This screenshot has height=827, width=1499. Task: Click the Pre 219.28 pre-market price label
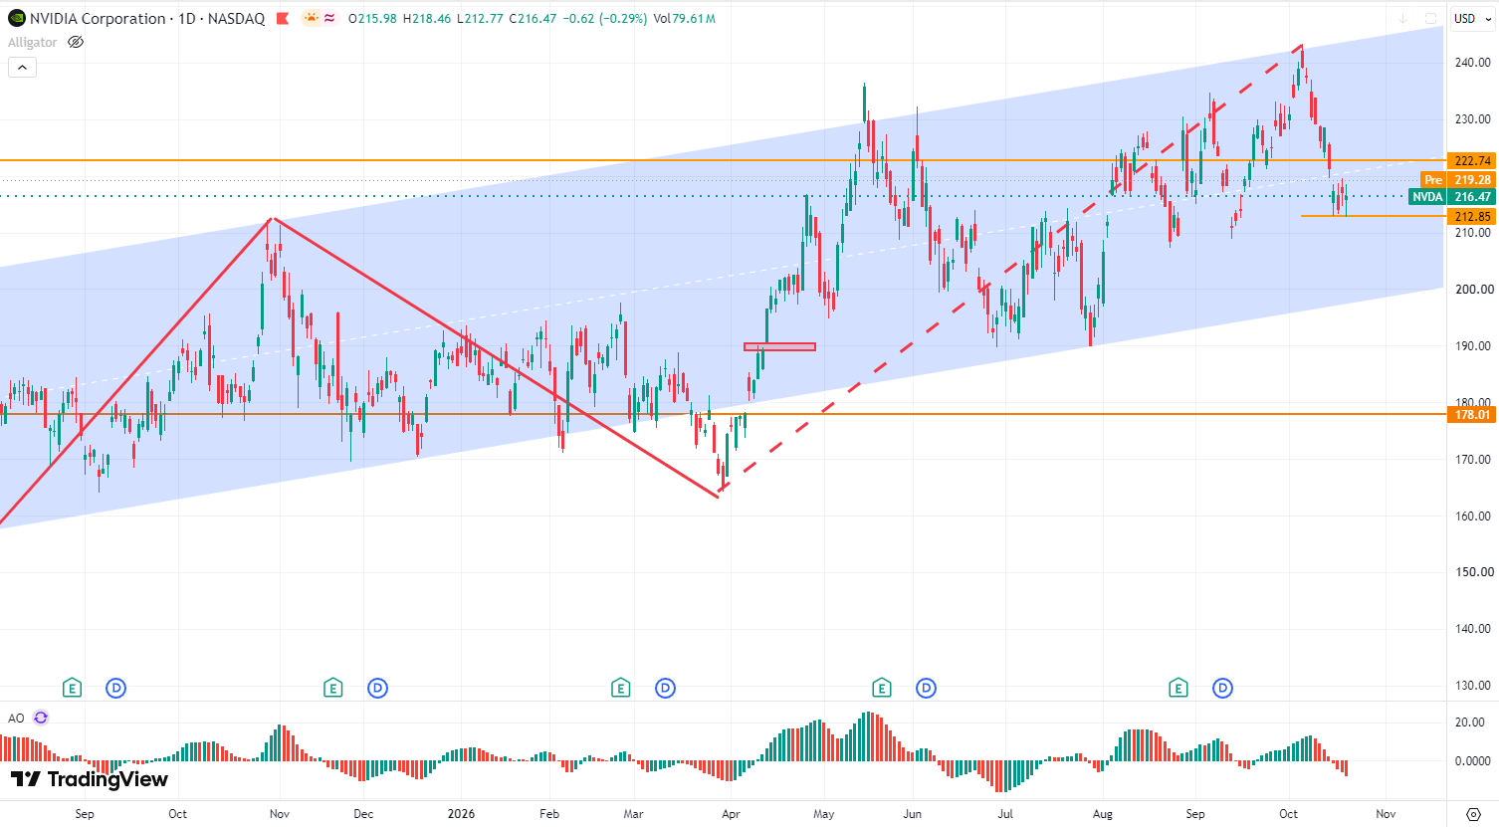pos(1458,180)
